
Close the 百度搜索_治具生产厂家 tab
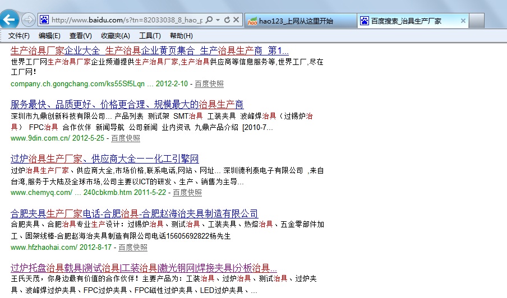click(x=463, y=21)
